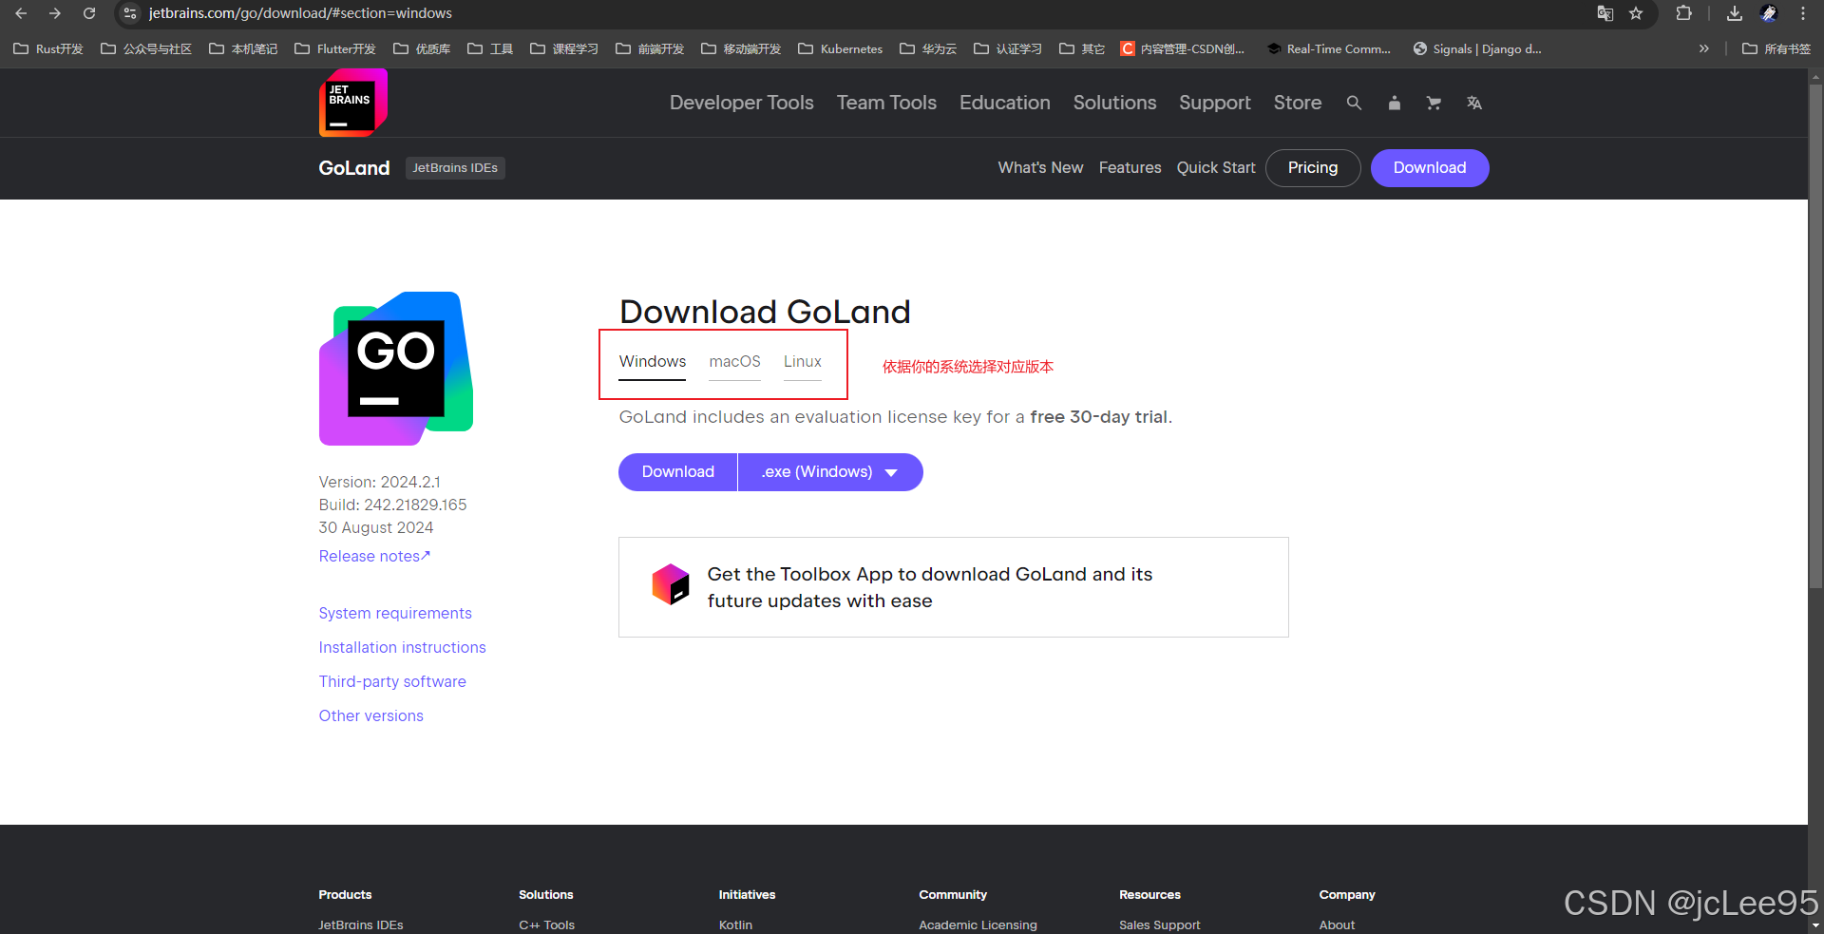Image resolution: width=1824 pixels, height=934 pixels.
Task: Click the GoLand product title
Action: point(354,168)
